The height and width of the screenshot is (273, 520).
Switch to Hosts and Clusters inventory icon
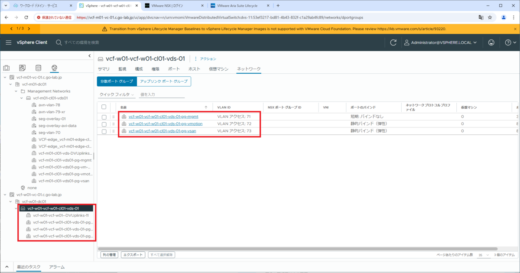pos(6,68)
